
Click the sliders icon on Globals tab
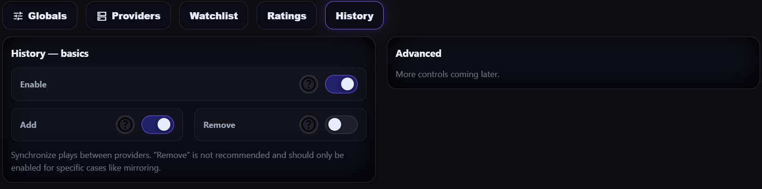click(18, 16)
